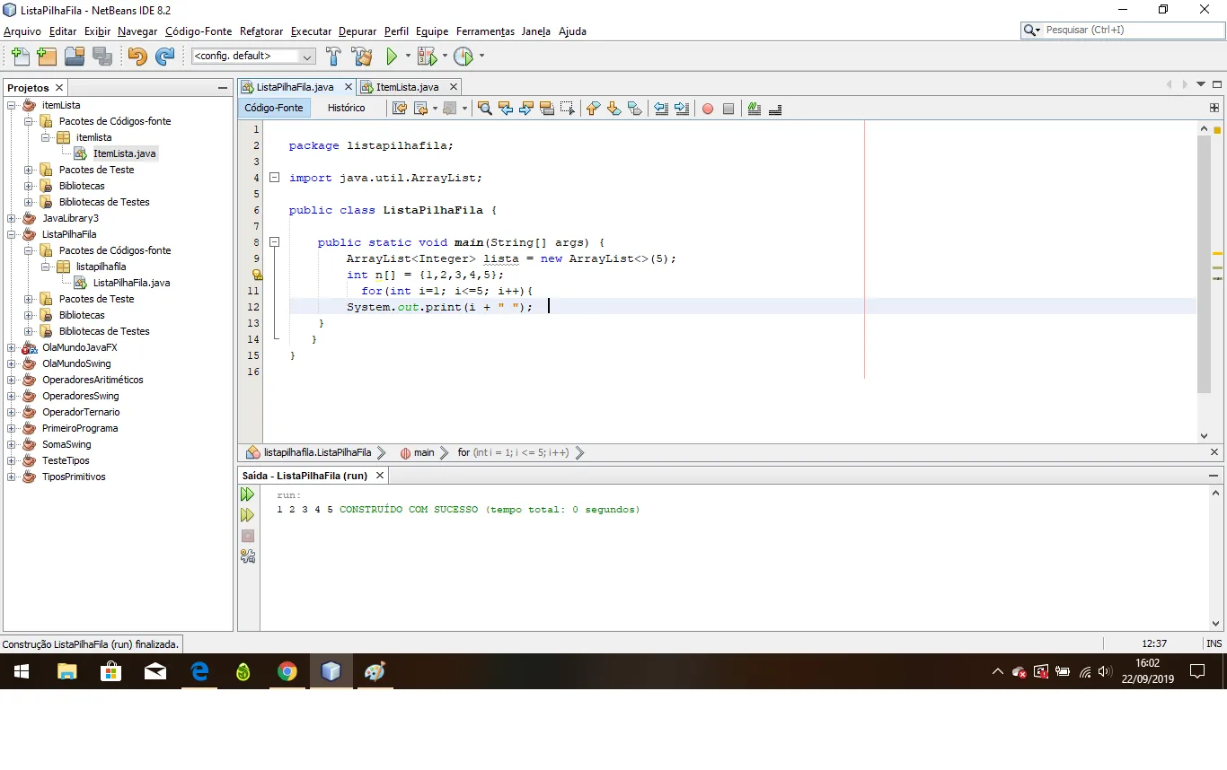Screen dimensions: 1227x770
Task: Click the Open Project folder icon
Action: coord(75,57)
